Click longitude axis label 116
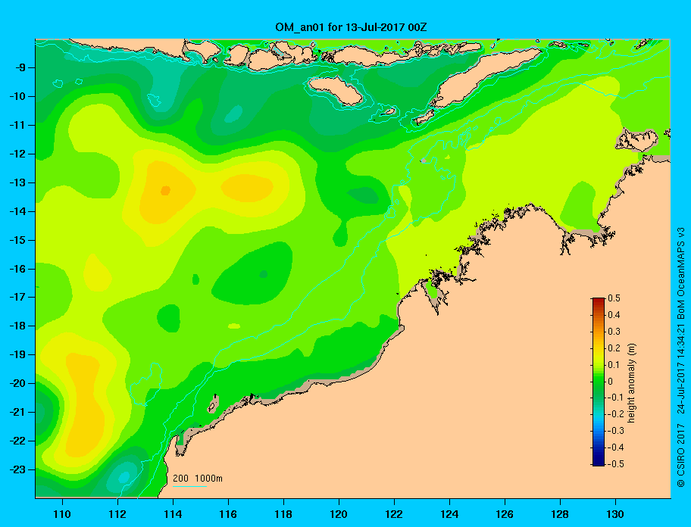The image size is (691, 527). click(228, 514)
